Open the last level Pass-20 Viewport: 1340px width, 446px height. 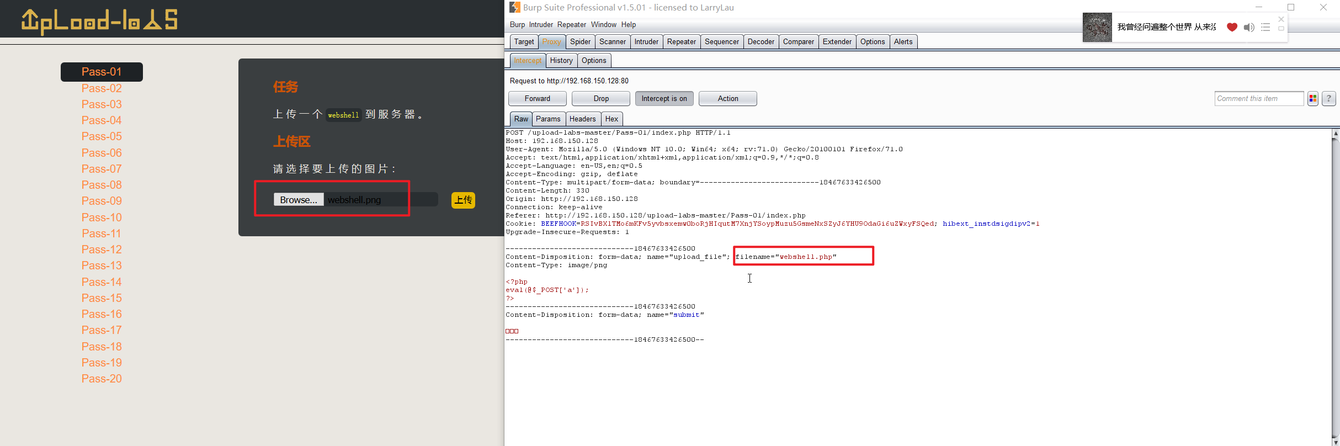(x=102, y=379)
